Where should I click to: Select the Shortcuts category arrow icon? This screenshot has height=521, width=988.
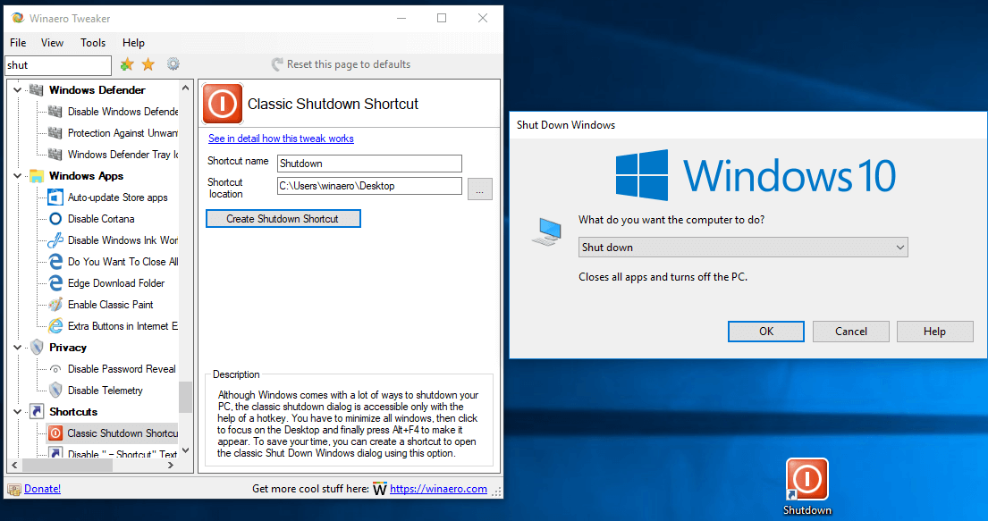coord(37,411)
